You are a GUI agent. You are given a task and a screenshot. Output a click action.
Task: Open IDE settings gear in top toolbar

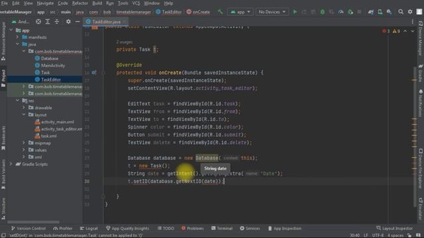click(x=410, y=12)
